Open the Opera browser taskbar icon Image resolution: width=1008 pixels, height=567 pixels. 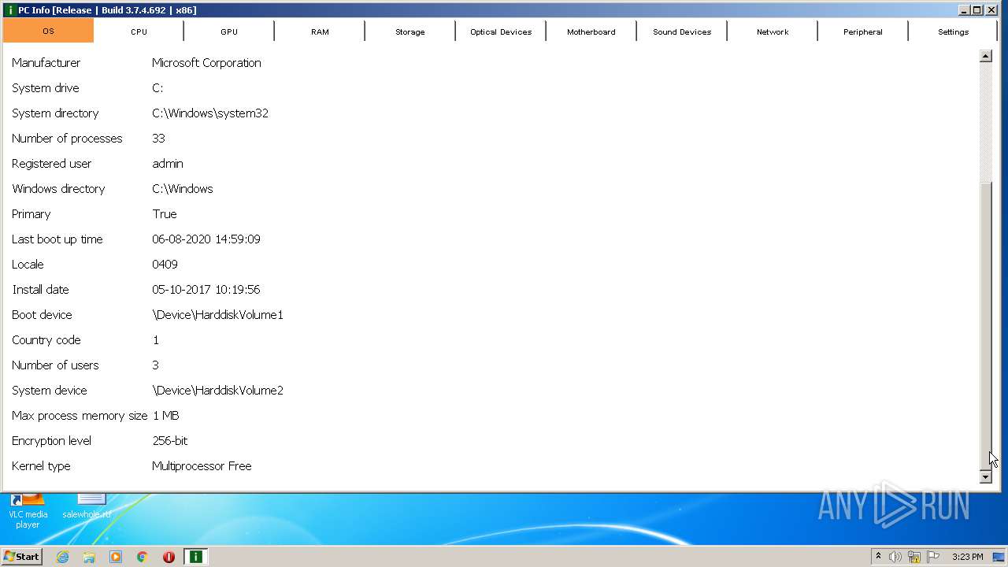(x=169, y=557)
